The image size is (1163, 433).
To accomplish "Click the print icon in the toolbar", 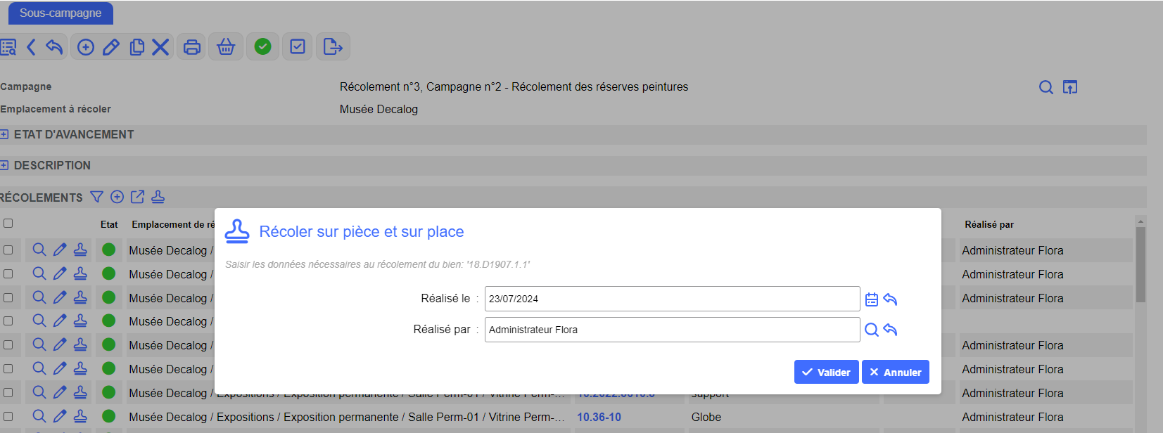I will [x=191, y=47].
